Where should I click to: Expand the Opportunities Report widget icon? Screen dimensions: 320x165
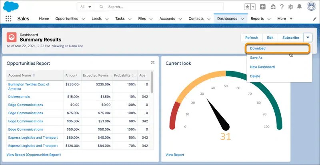point(153,62)
